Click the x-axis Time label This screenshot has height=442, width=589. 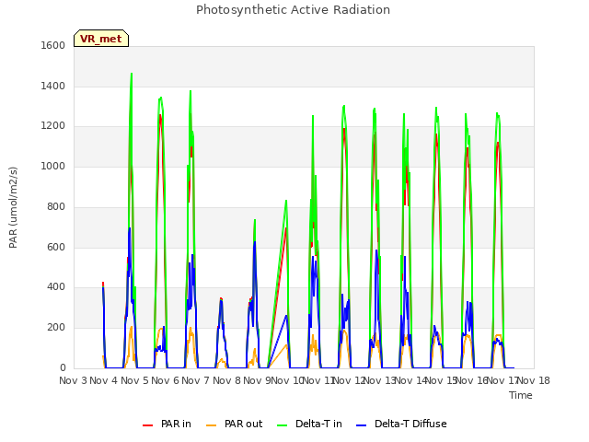521,395
